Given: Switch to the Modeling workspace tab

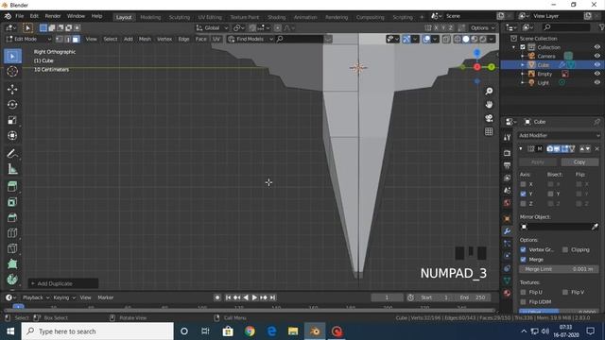Looking at the screenshot, I should coord(150,17).
